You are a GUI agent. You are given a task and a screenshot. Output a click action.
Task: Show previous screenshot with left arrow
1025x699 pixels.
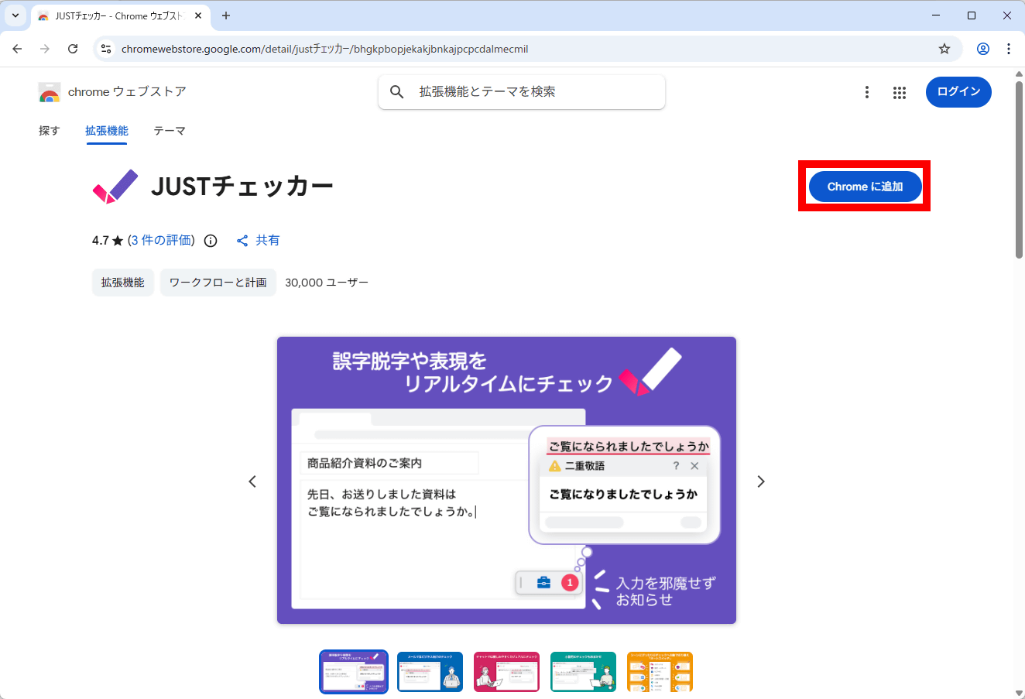click(252, 481)
